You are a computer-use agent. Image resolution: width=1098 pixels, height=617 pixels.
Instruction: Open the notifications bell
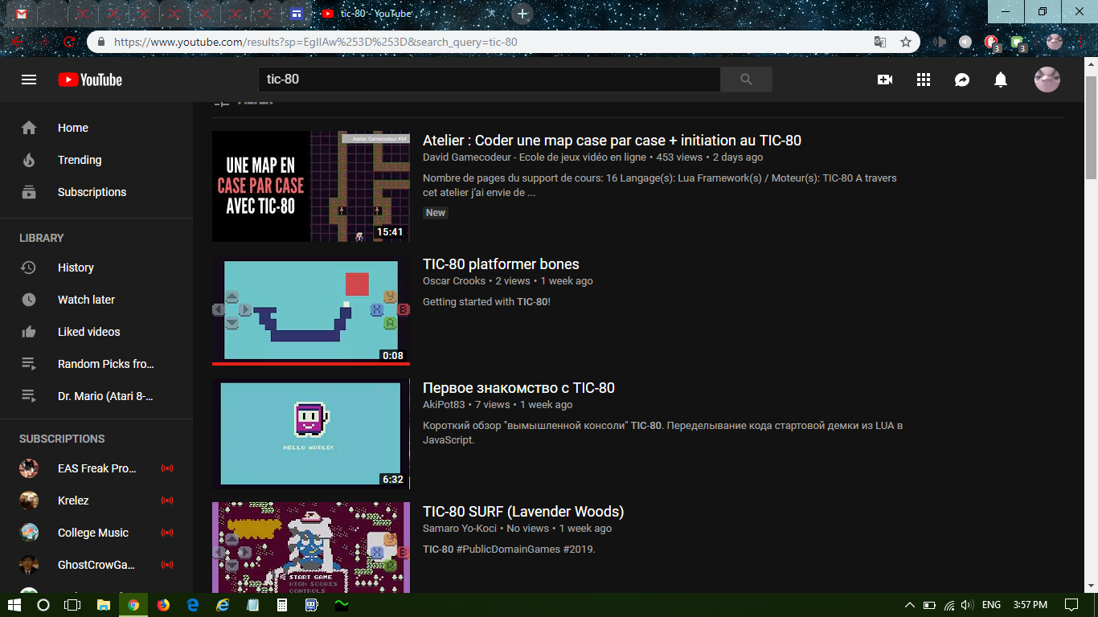[x=1001, y=80]
